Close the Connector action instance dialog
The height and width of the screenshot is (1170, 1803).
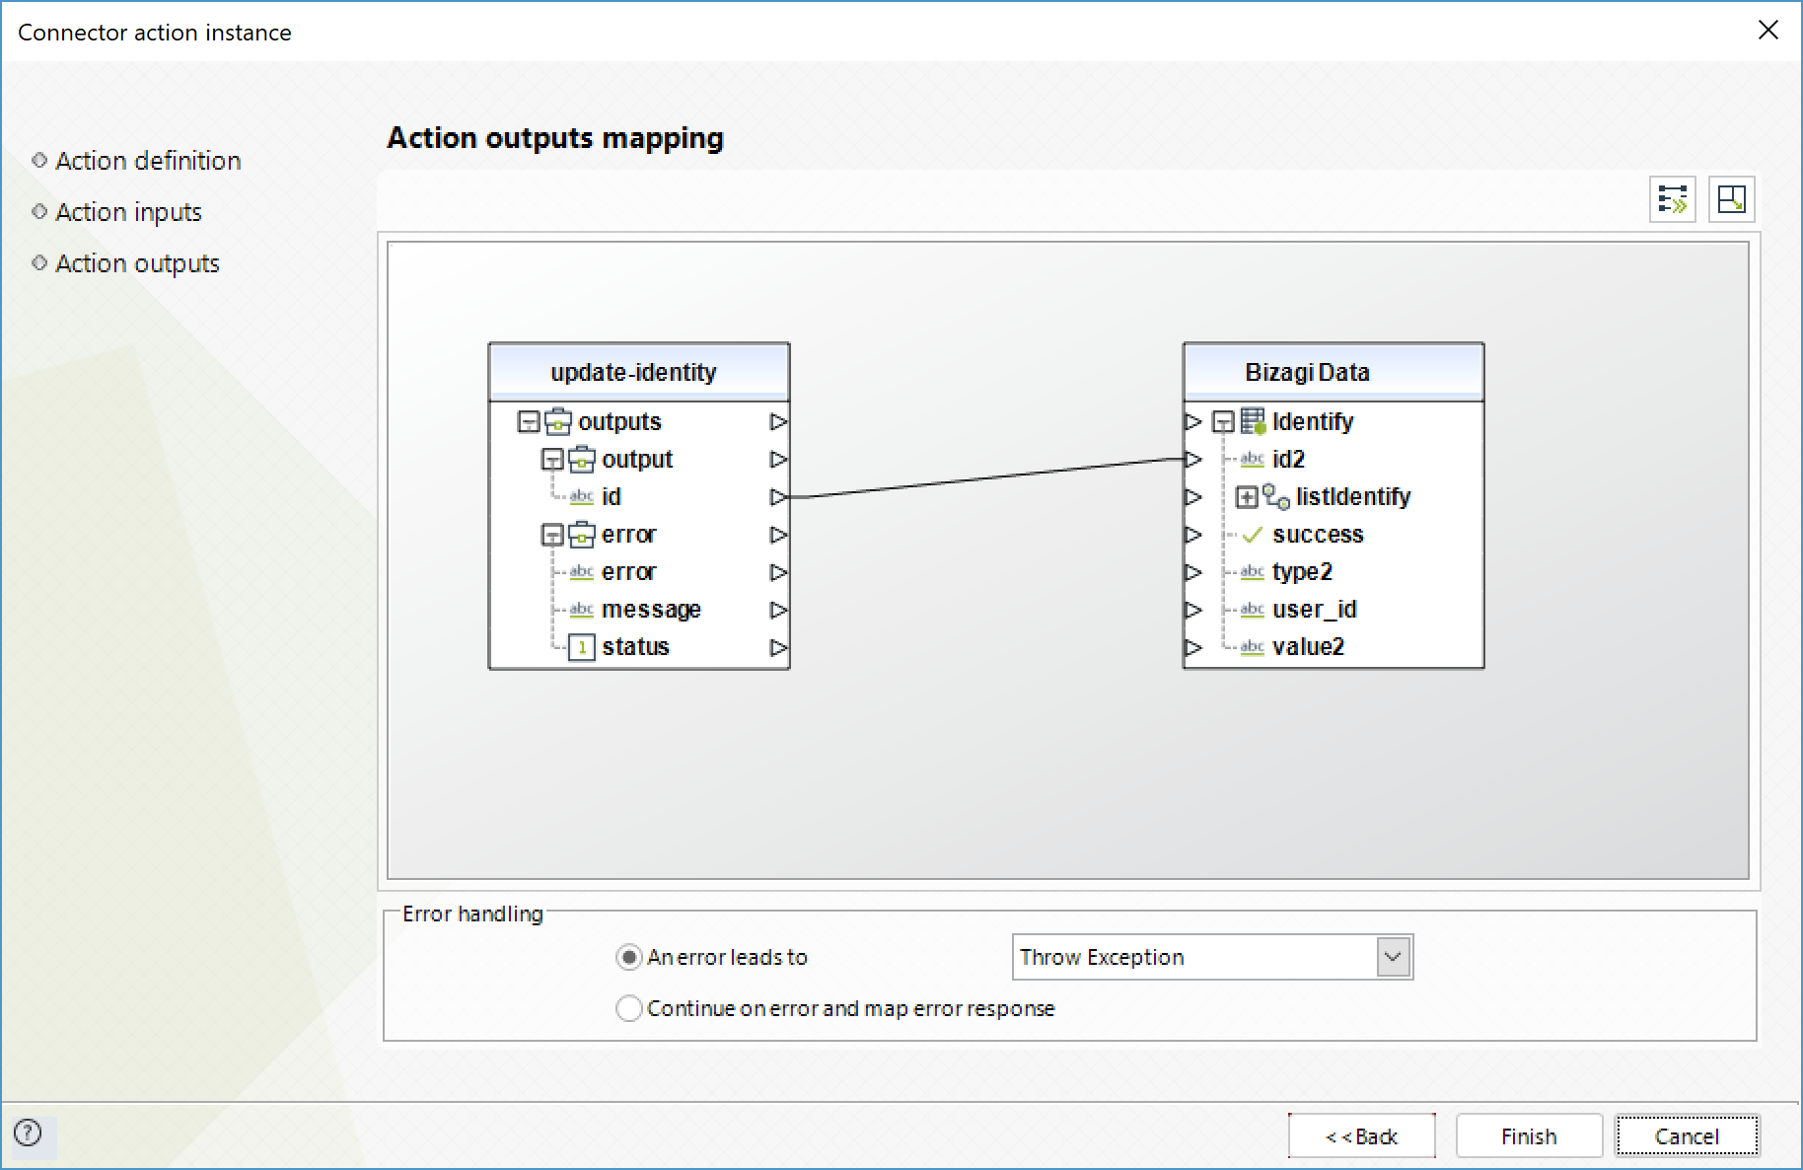(x=1768, y=31)
